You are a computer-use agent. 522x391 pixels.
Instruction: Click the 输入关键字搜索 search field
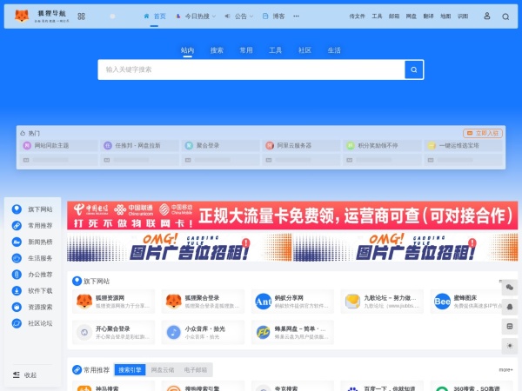pyautogui.click(x=251, y=70)
